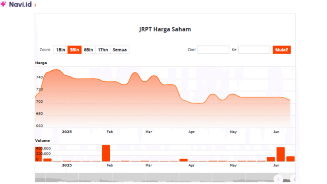
Task: Click the Jun label under volume chart
Action: pyautogui.click(x=276, y=165)
